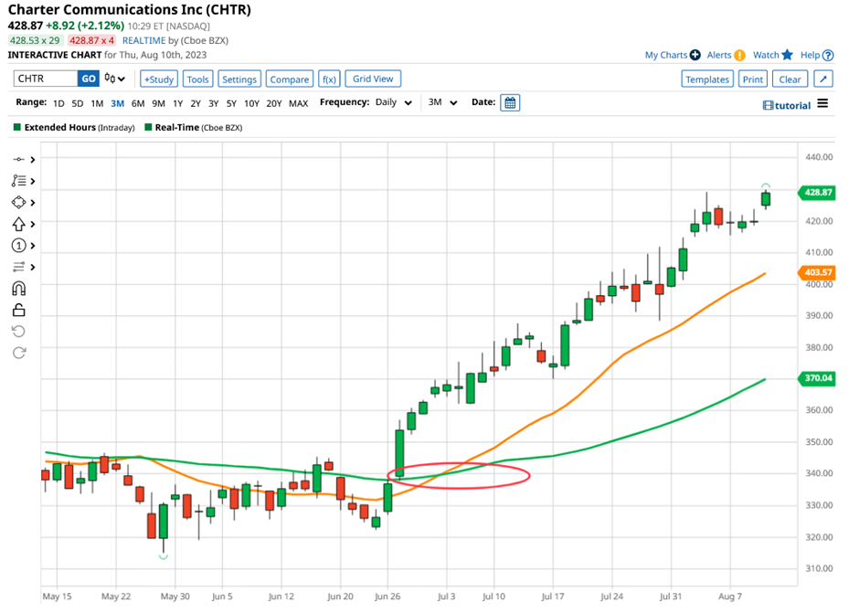Select the 1Y range option
859x613 pixels.
click(x=177, y=103)
